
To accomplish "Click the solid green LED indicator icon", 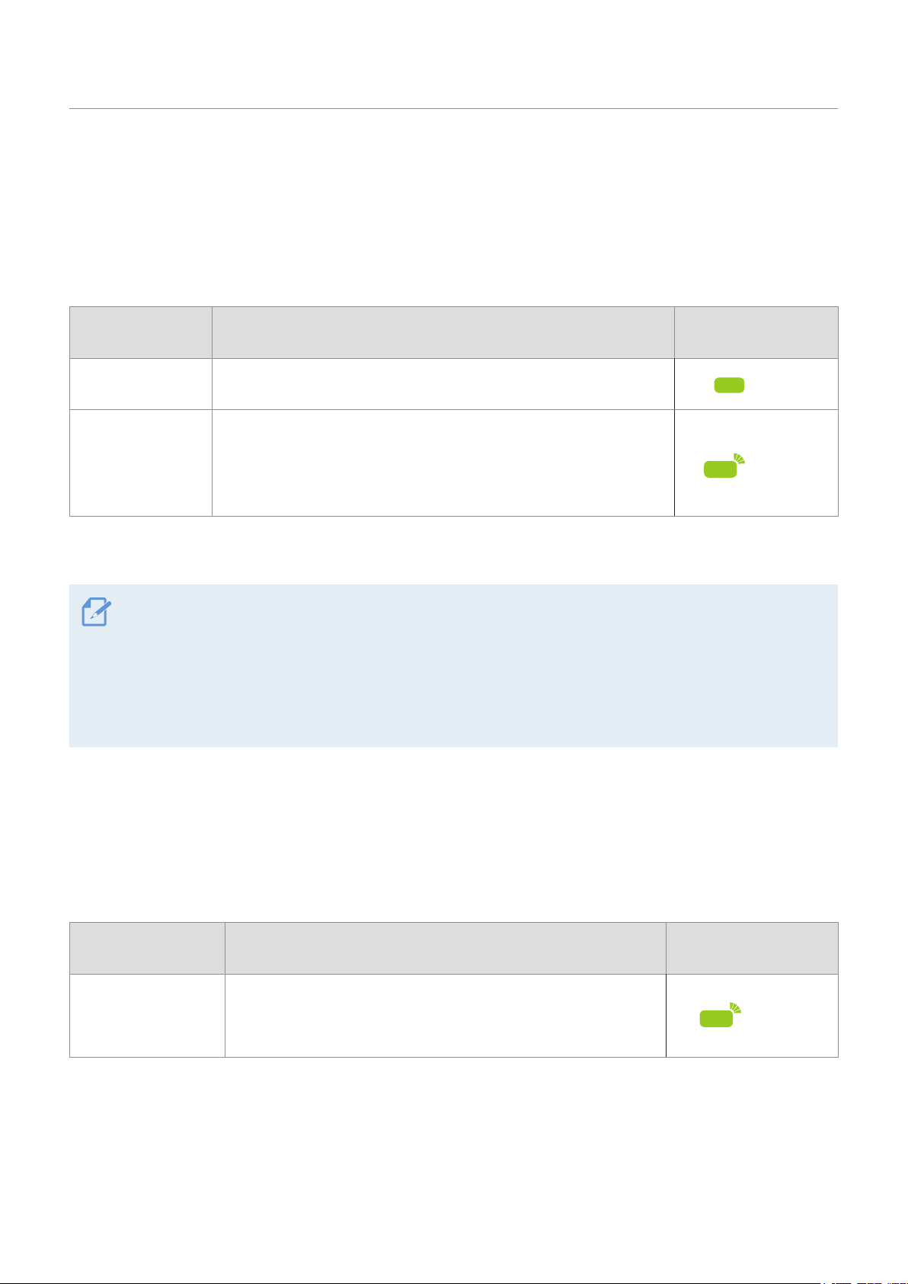I will pyautogui.click(x=729, y=386).
